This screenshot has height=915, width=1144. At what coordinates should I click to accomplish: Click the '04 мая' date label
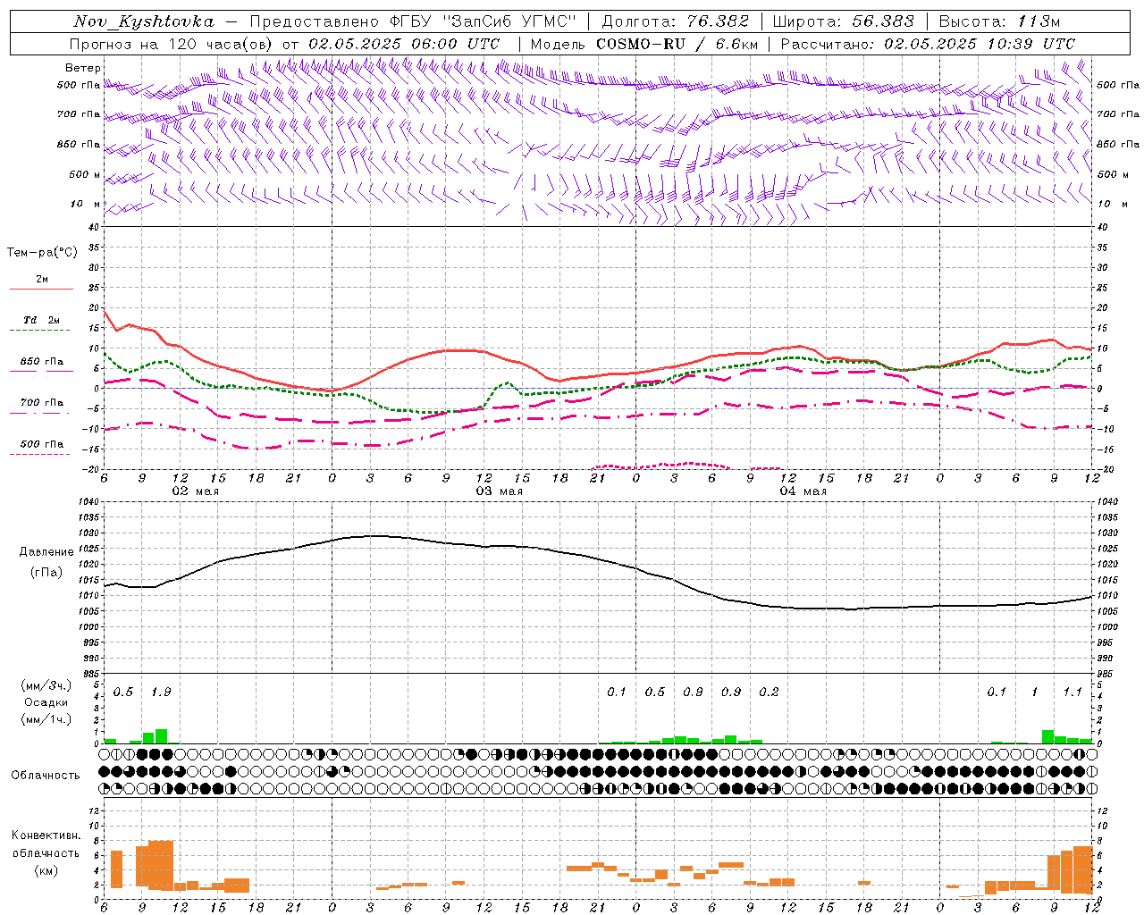tap(803, 491)
